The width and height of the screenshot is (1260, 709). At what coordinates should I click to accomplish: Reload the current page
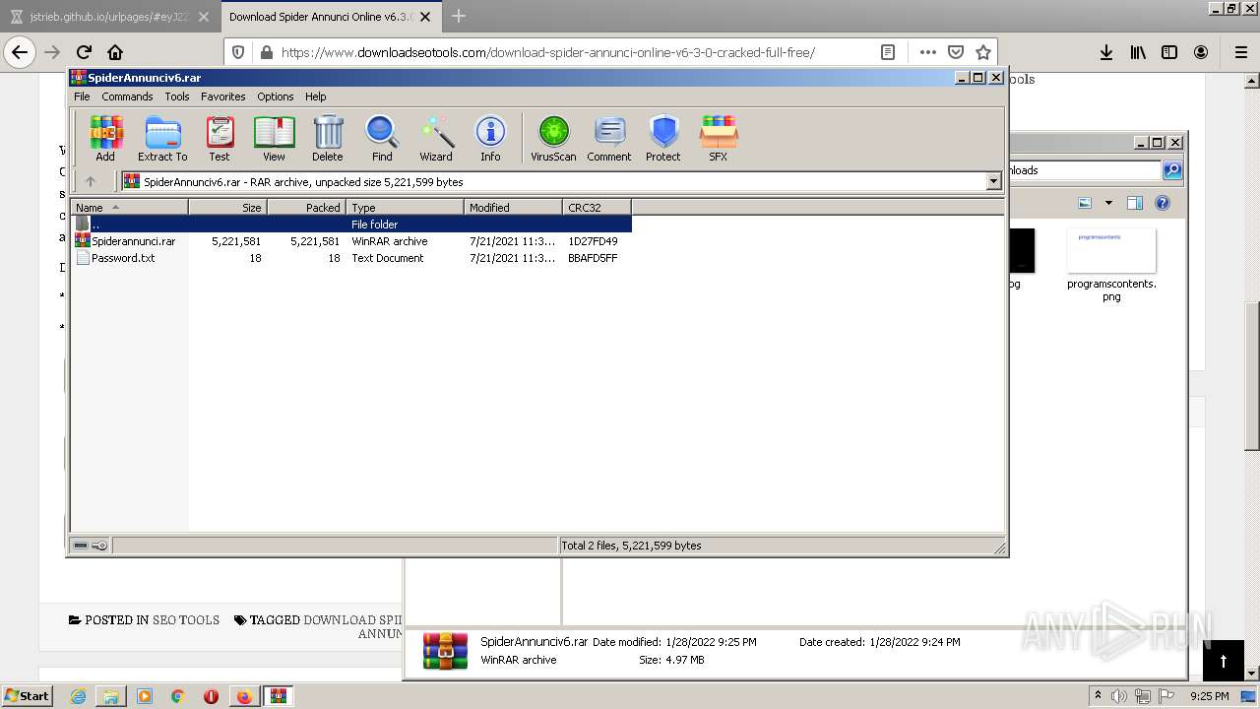tap(84, 52)
